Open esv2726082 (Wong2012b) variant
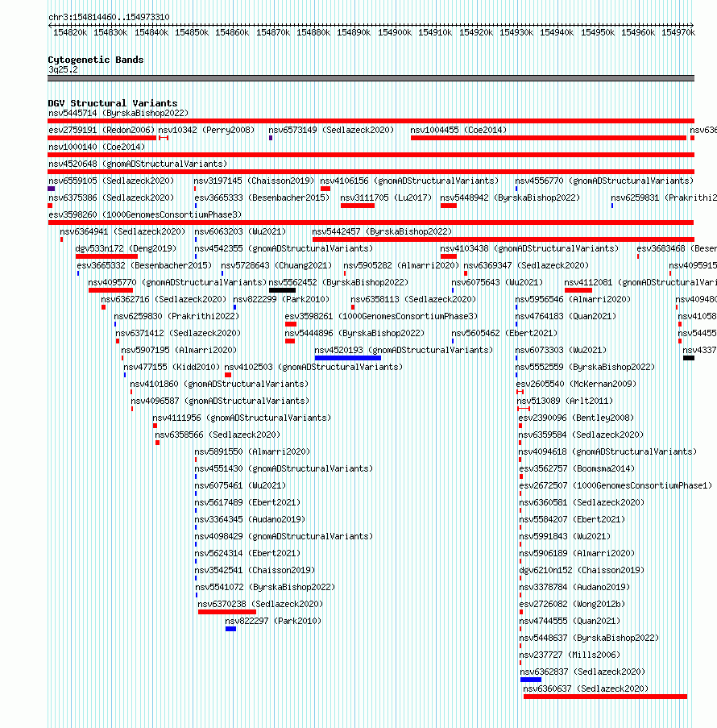Screen dimensions: 717x728 tap(572, 605)
